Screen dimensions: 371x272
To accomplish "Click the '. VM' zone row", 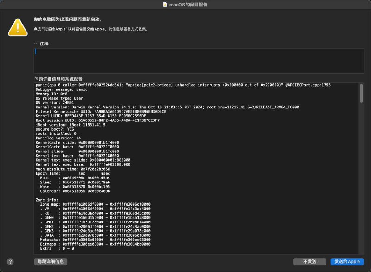I will coord(95,209).
